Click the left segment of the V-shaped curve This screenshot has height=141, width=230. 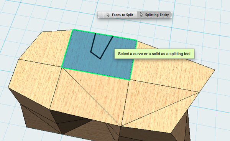coord(93,43)
